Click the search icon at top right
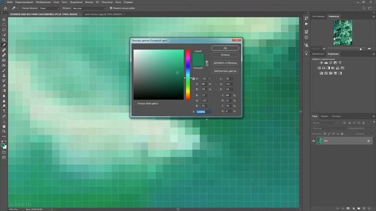This screenshot has height=211, width=376. [364, 8]
